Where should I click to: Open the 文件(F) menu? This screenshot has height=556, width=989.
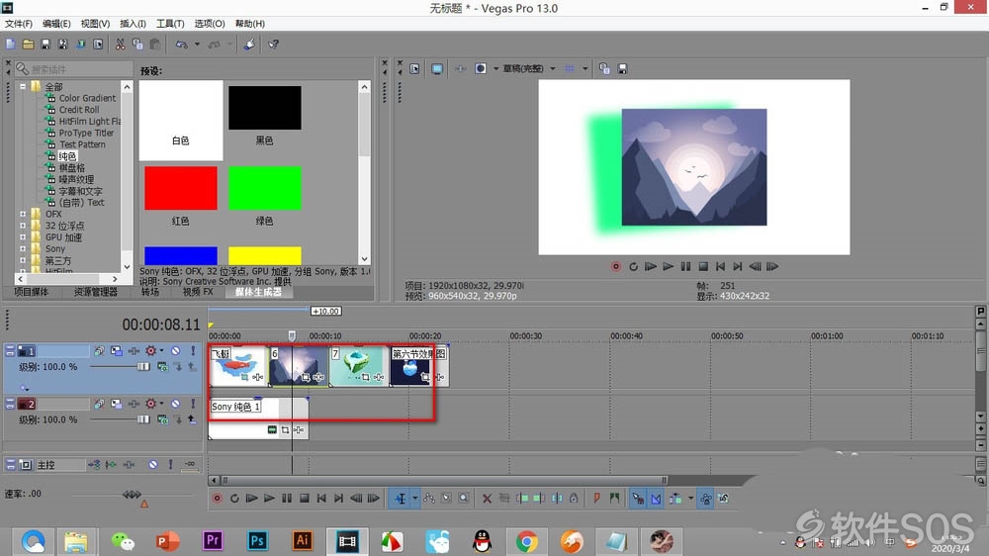tap(19, 24)
